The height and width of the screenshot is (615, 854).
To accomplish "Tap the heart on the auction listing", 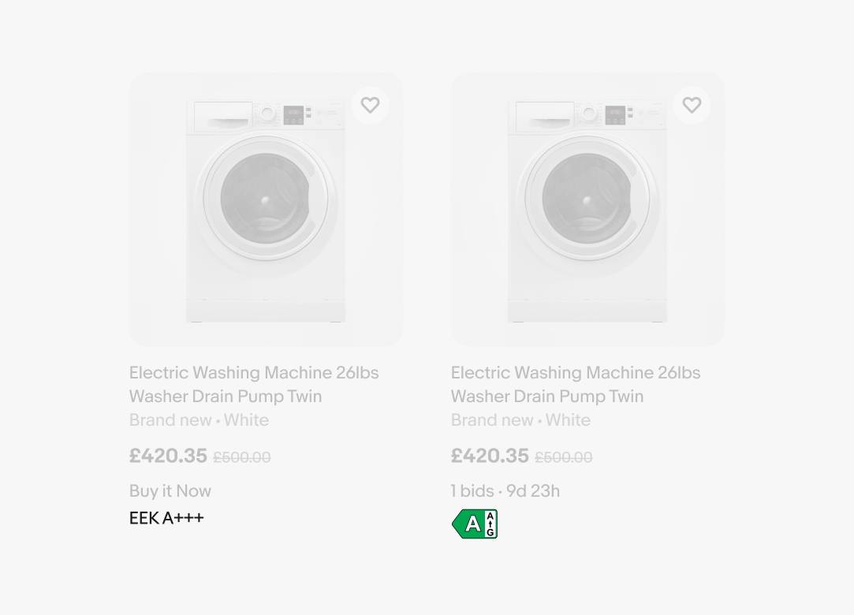I will coord(692,105).
